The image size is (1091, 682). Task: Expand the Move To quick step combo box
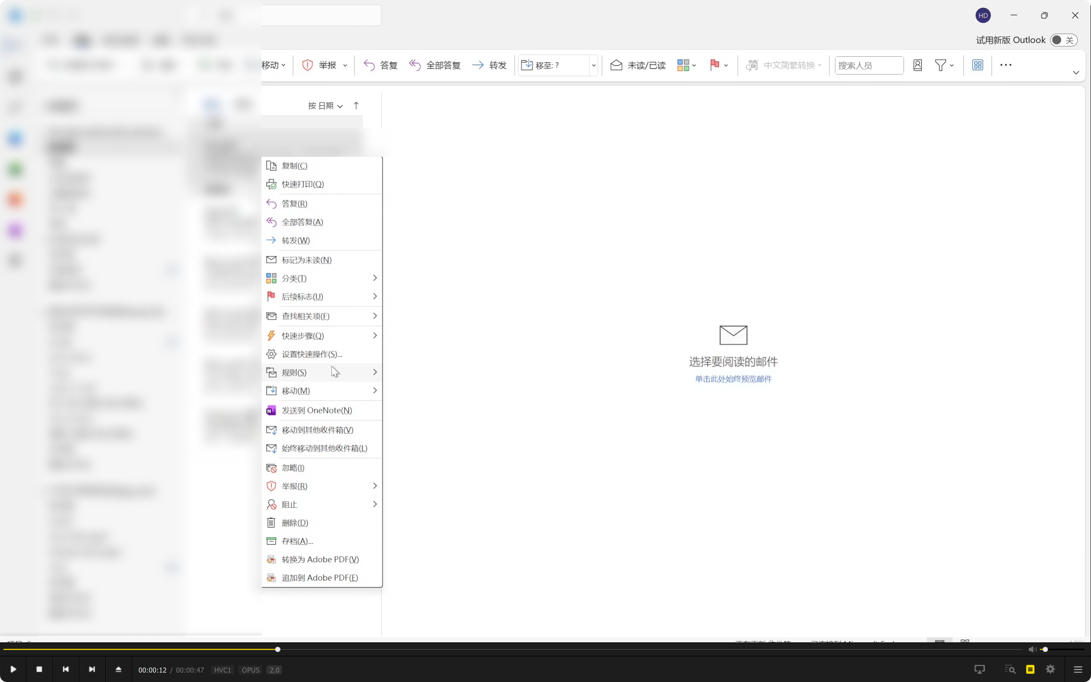(x=594, y=65)
